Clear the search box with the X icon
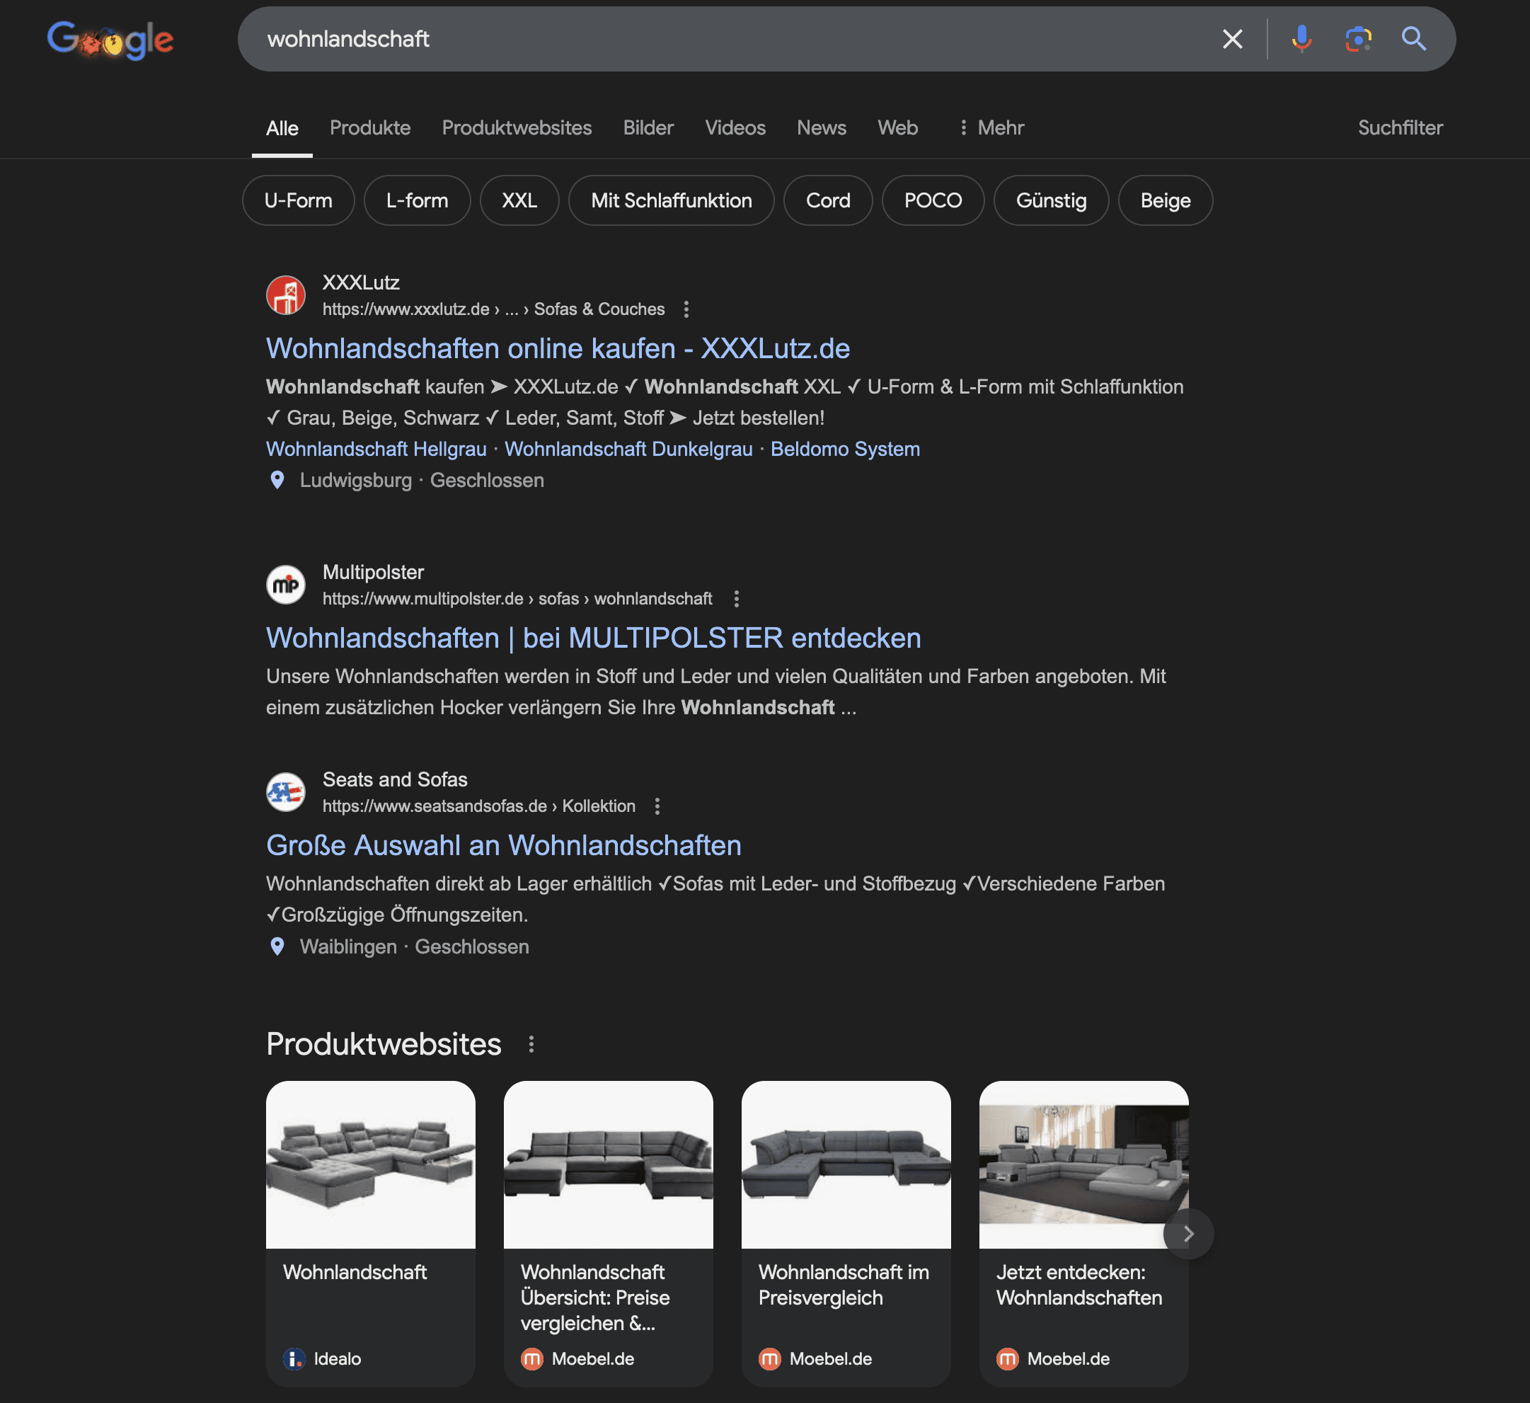The image size is (1530, 1403). [1233, 39]
